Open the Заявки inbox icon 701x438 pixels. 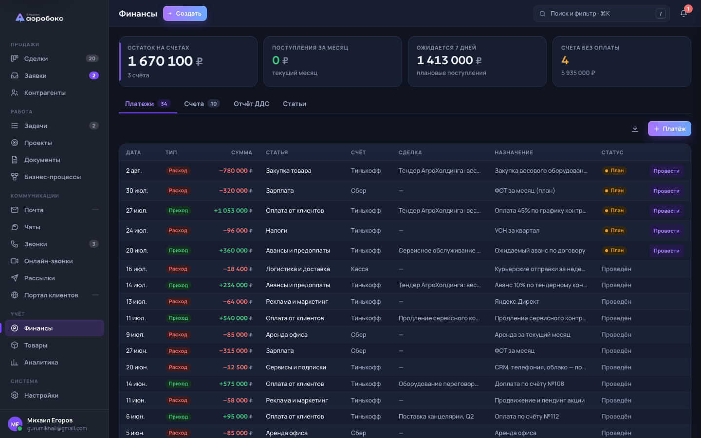click(15, 75)
